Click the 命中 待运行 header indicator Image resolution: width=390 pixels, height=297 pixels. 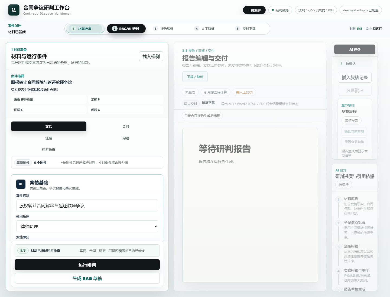[374, 29]
